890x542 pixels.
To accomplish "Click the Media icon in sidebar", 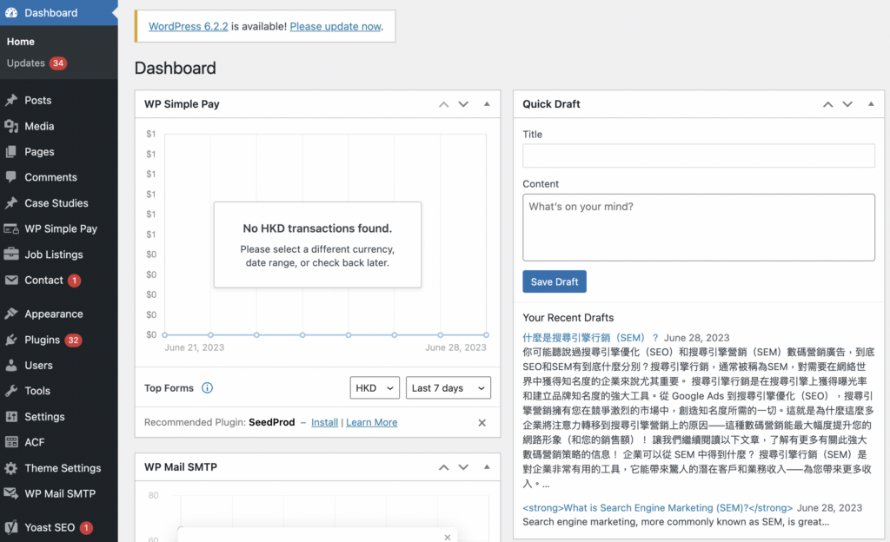I will (11, 126).
